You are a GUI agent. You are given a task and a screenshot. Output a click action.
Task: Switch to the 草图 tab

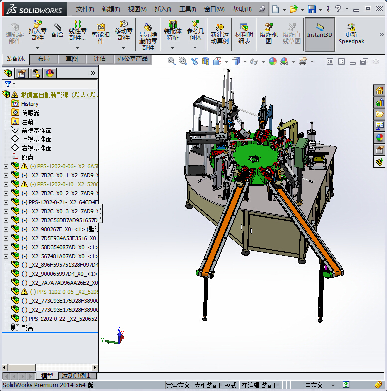(72, 59)
